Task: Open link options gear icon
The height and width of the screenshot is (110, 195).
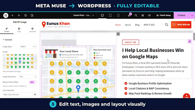Action: [35, 94]
